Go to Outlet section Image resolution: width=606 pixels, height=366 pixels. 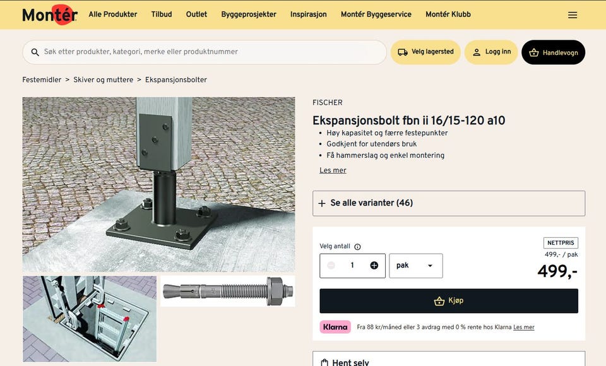[196, 15]
